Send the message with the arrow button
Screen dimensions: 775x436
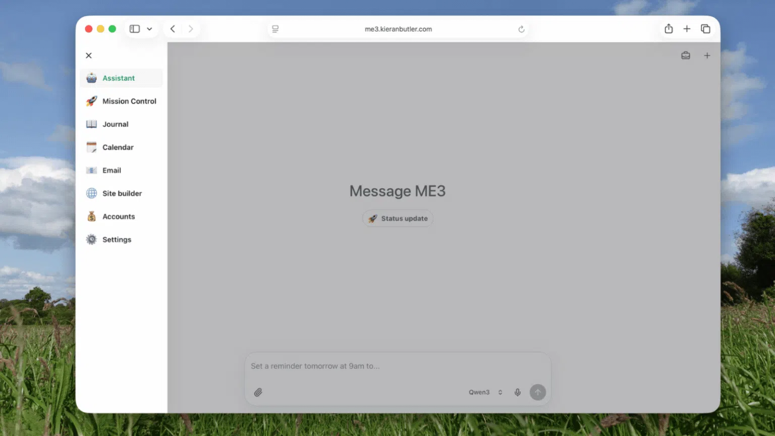click(538, 392)
